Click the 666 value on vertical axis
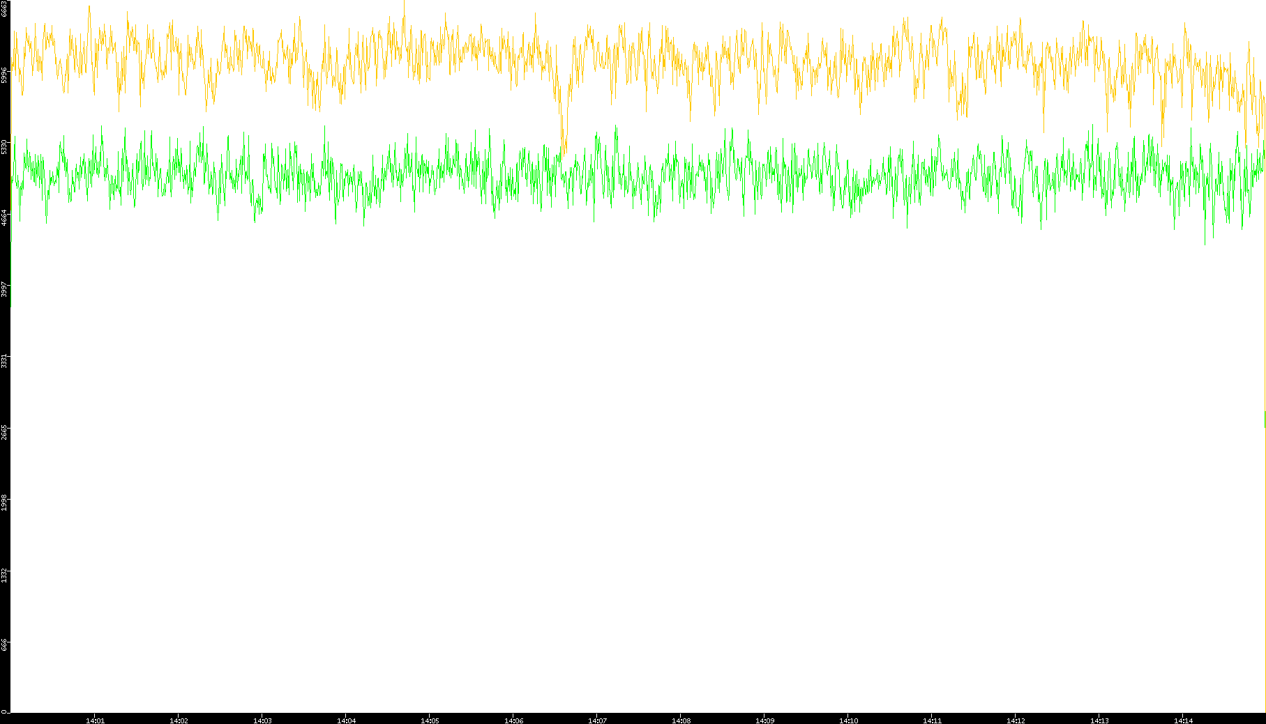1266x724 pixels. [x=4, y=645]
